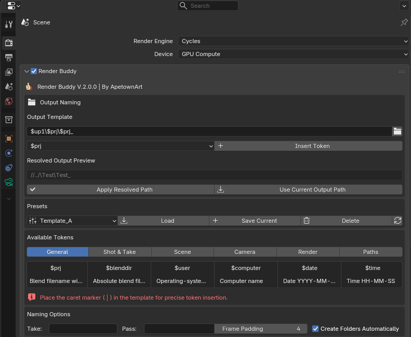Click the pin icon beside Scene
The width and height of the screenshot is (411, 337).
pyautogui.click(x=404, y=22)
